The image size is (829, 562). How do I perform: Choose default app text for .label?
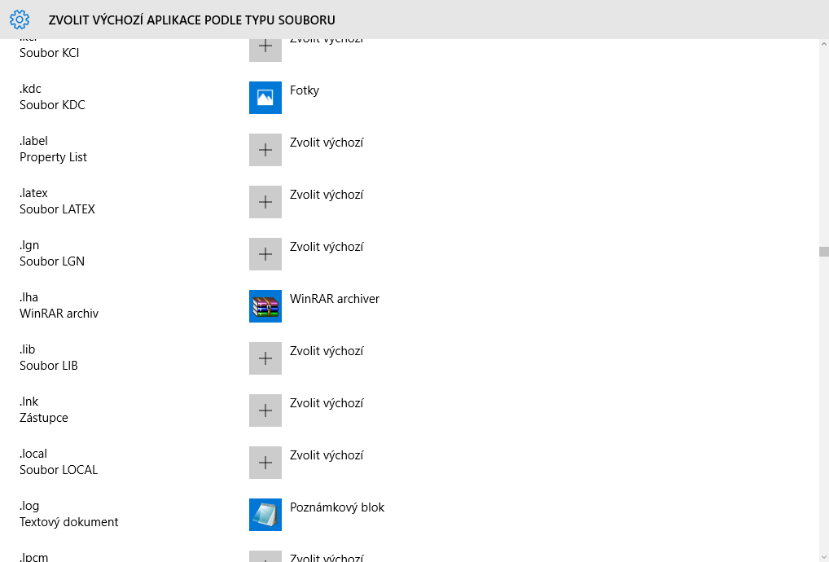click(327, 143)
